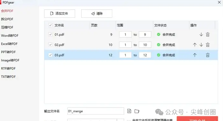
Task: Delete 02.pdf from the list
Action: tap(208, 45)
